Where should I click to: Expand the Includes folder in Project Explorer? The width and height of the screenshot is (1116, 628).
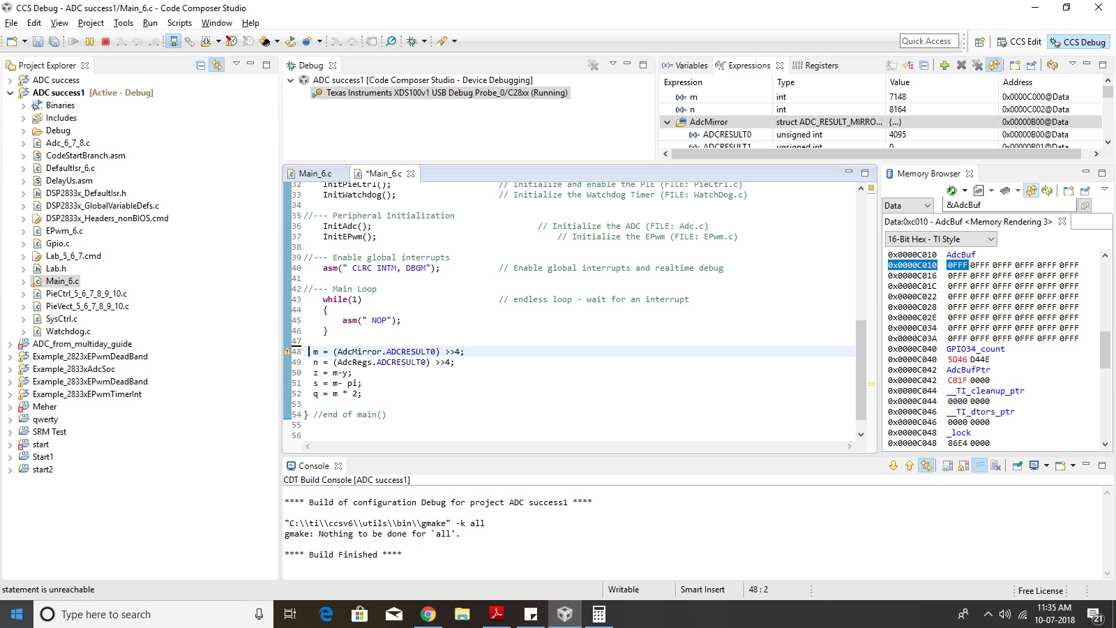pyautogui.click(x=24, y=118)
